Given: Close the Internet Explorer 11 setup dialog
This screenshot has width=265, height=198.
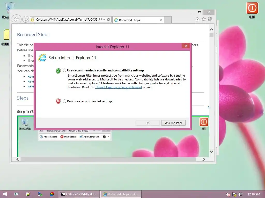Looking at the screenshot, I should click(x=186, y=46).
